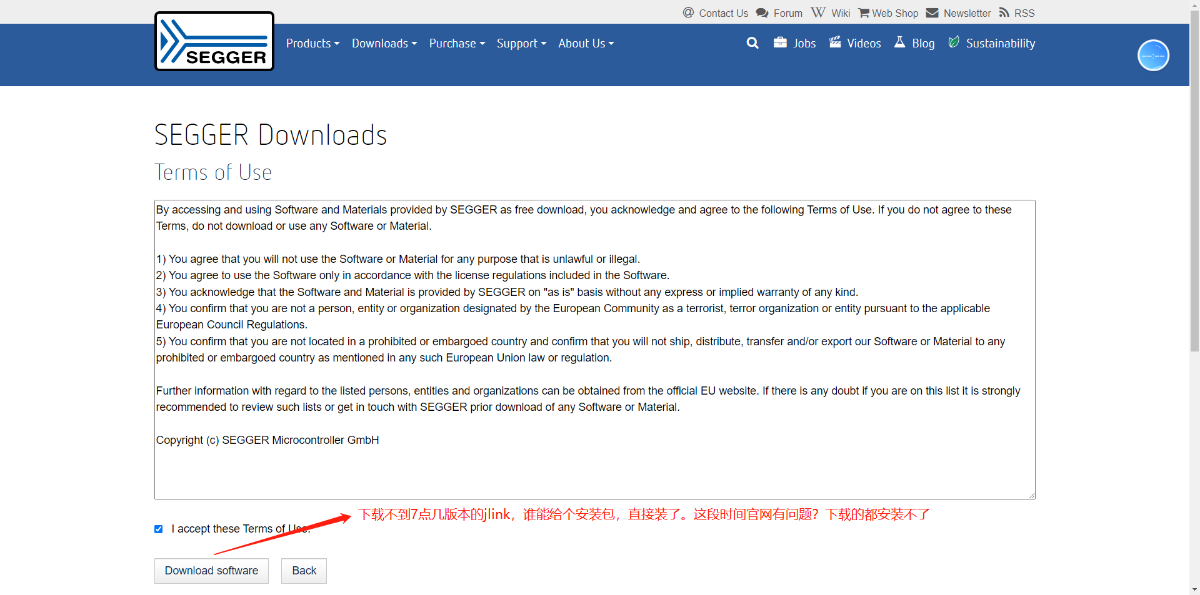The width and height of the screenshot is (1200, 595).
Task: Click the text area resize handle
Action: pos(1031,495)
